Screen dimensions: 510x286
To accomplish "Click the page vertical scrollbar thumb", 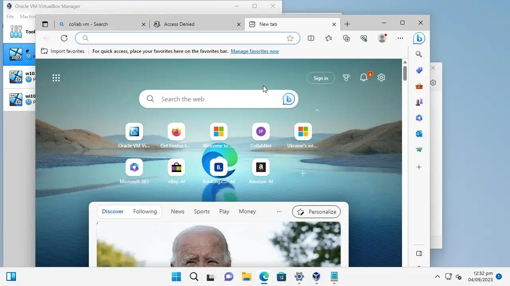I will [405, 73].
